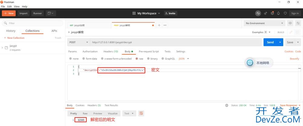This screenshot has width=303, height=126.
Task: Click the sync offline icon
Action: 258,13
